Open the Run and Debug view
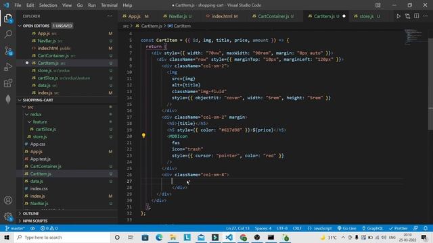The width and height of the screenshot is (433, 243). (8, 67)
